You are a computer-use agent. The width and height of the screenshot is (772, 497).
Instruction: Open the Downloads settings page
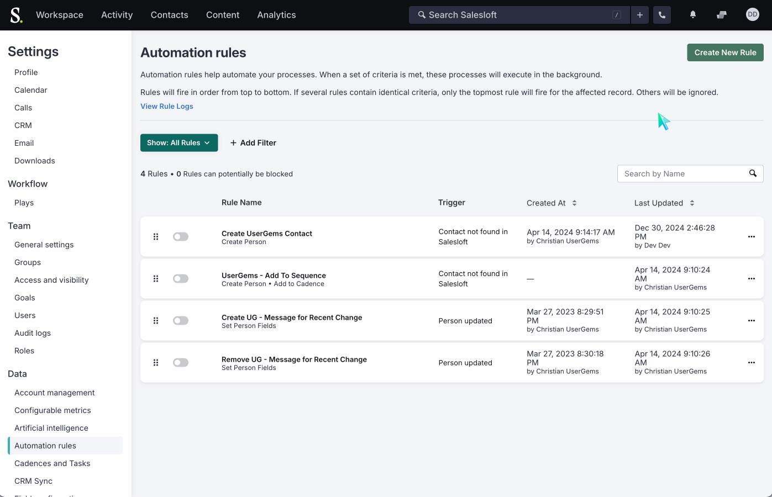coord(35,161)
